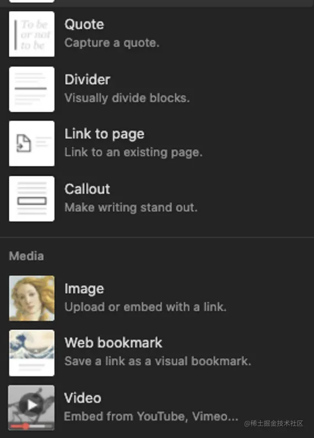Select the Divider menu entry
The image size is (314, 438).
pos(157,89)
